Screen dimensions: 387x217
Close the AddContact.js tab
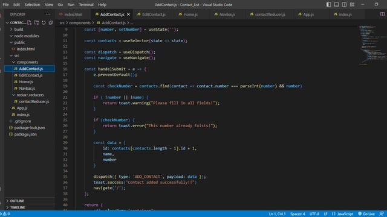[128, 14]
